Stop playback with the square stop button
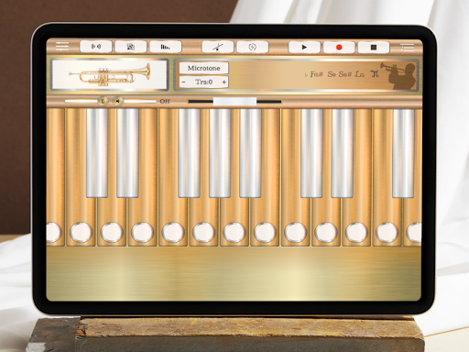Image resolution: width=469 pixels, height=352 pixels. [x=374, y=48]
